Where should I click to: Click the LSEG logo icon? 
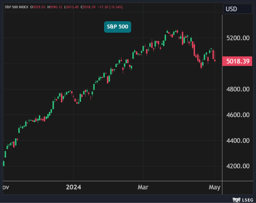coord(236,200)
